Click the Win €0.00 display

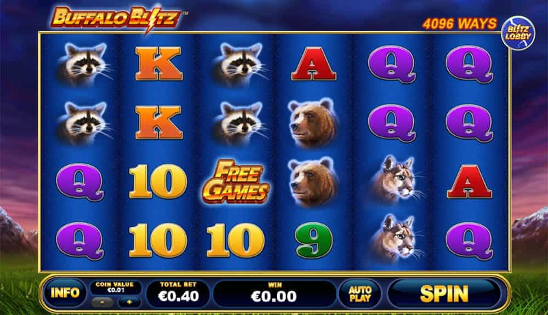tap(275, 293)
